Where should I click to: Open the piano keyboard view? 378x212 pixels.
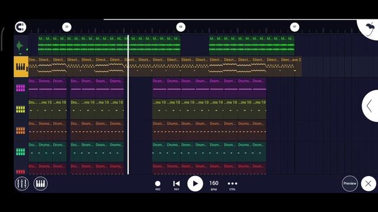click(x=41, y=184)
